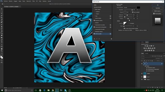This screenshot has width=165, height=92.
Task: Open the Filtro menu
Action: (34, 1)
